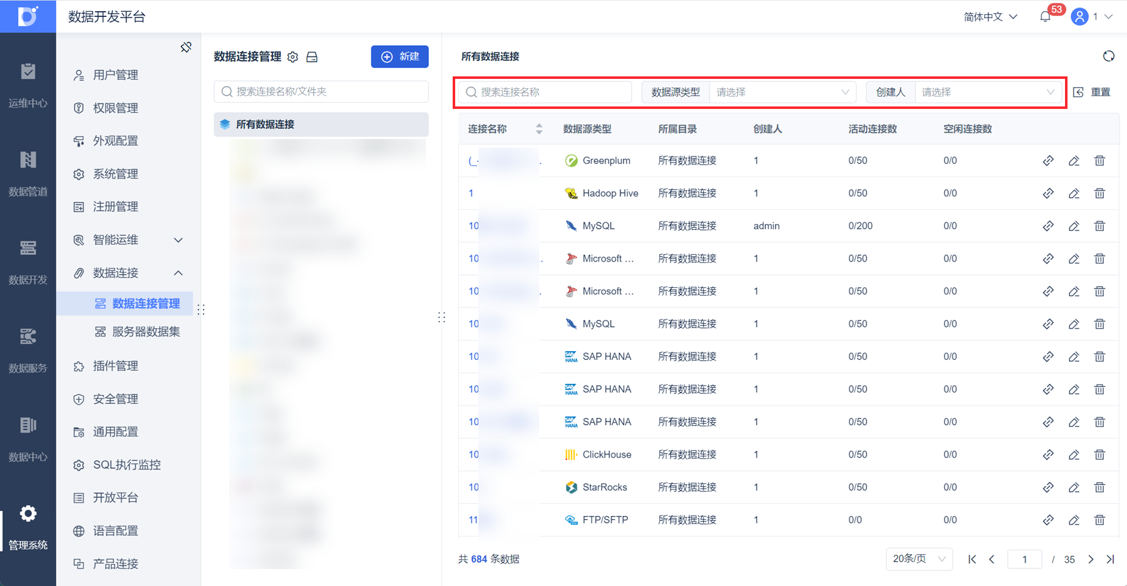This screenshot has height=586, width=1127.
Task: Go to the previous page of results
Action: (x=992, y=559)
